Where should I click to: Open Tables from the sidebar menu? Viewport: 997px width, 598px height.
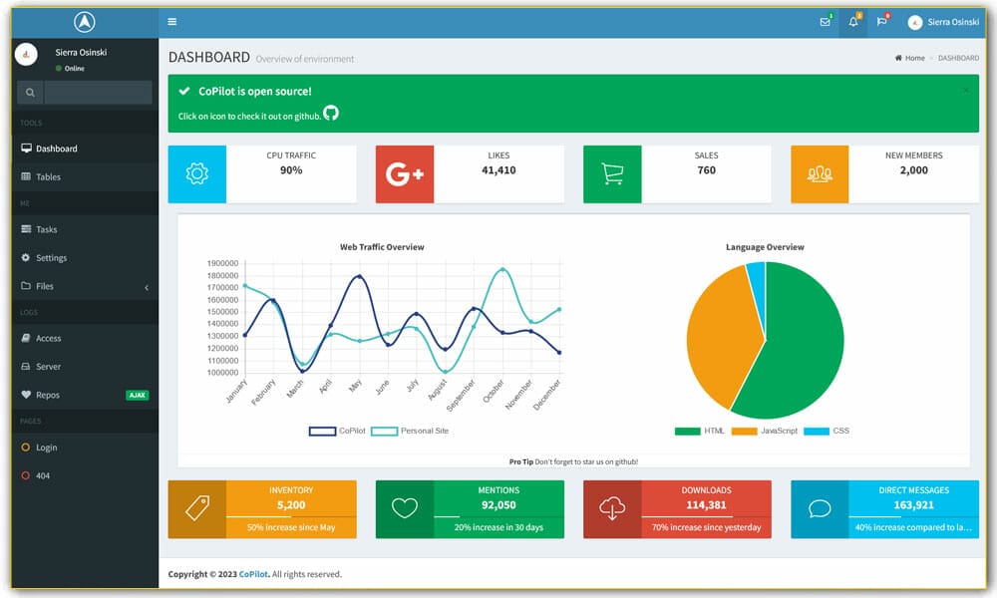click(x=48, y=177)
